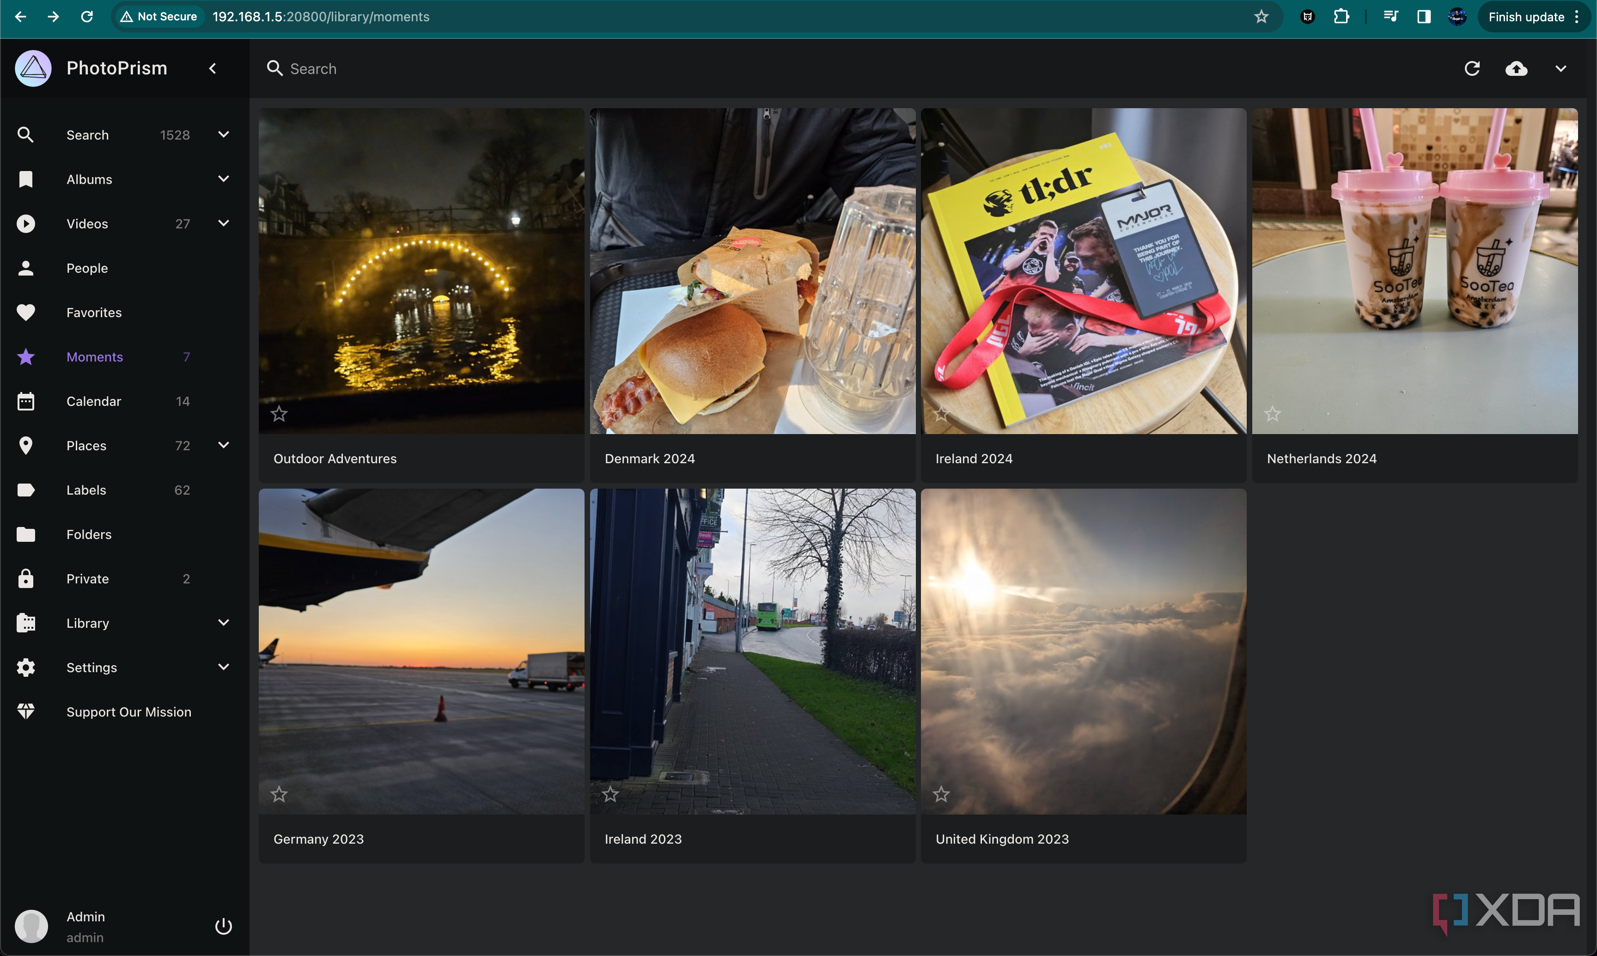Open the Ireland 2024 title link
This screenshot has height=956, width=1597.
tap(974, 459)
